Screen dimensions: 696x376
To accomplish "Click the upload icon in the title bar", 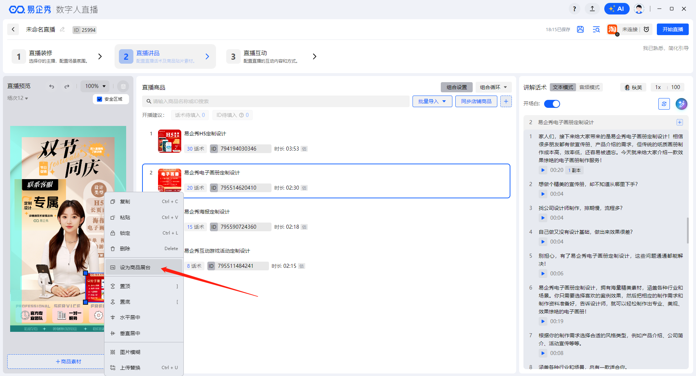I will click(592, 9).
